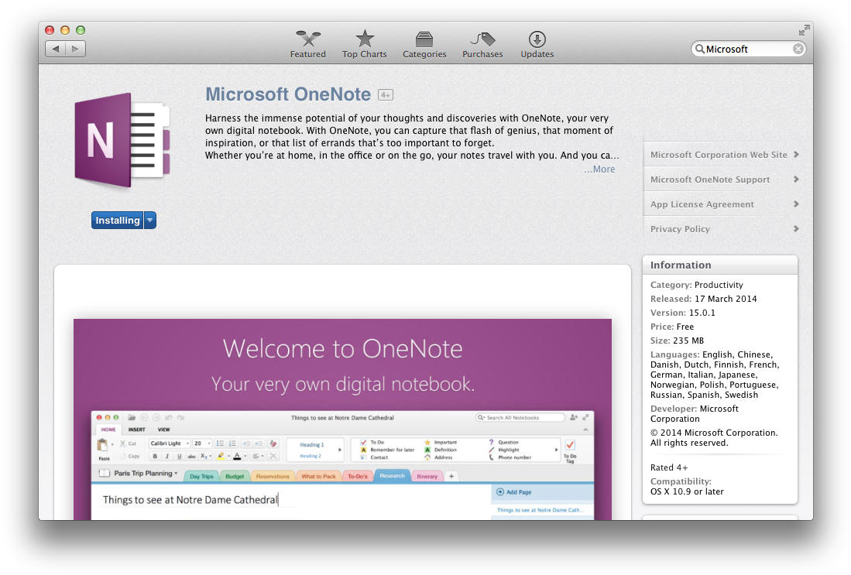
Task: Open Microsoft OneNote Support link
Action: coord(710,180)
